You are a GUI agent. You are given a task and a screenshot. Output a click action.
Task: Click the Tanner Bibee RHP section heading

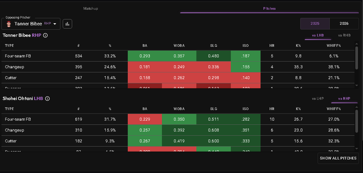click(22, 35)
